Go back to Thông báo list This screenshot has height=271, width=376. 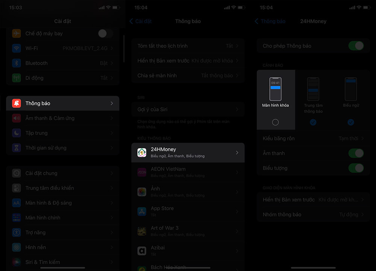(x=270, y=21)
